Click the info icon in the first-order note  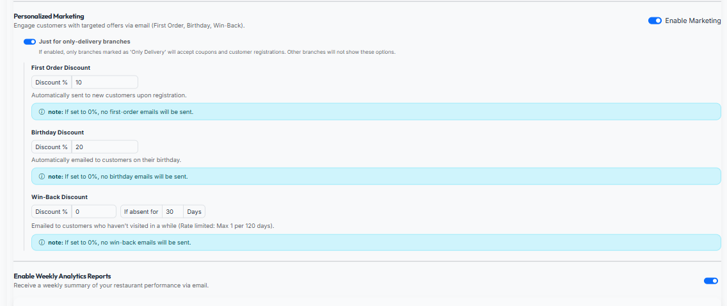42,111
